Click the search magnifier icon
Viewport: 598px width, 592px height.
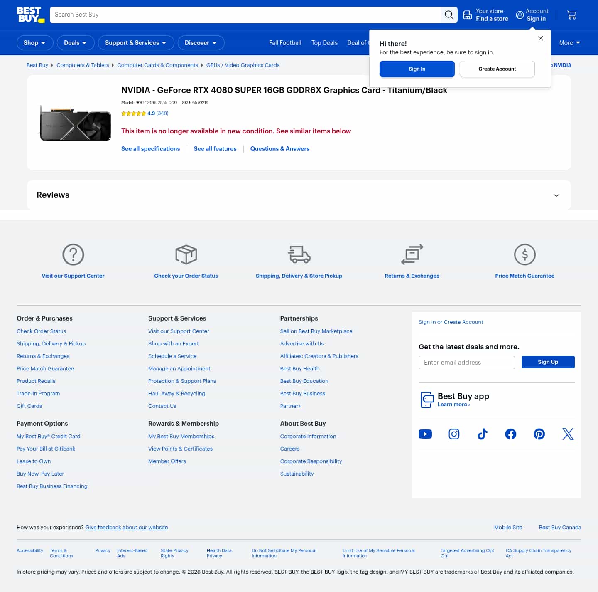(x=449, y=15)
